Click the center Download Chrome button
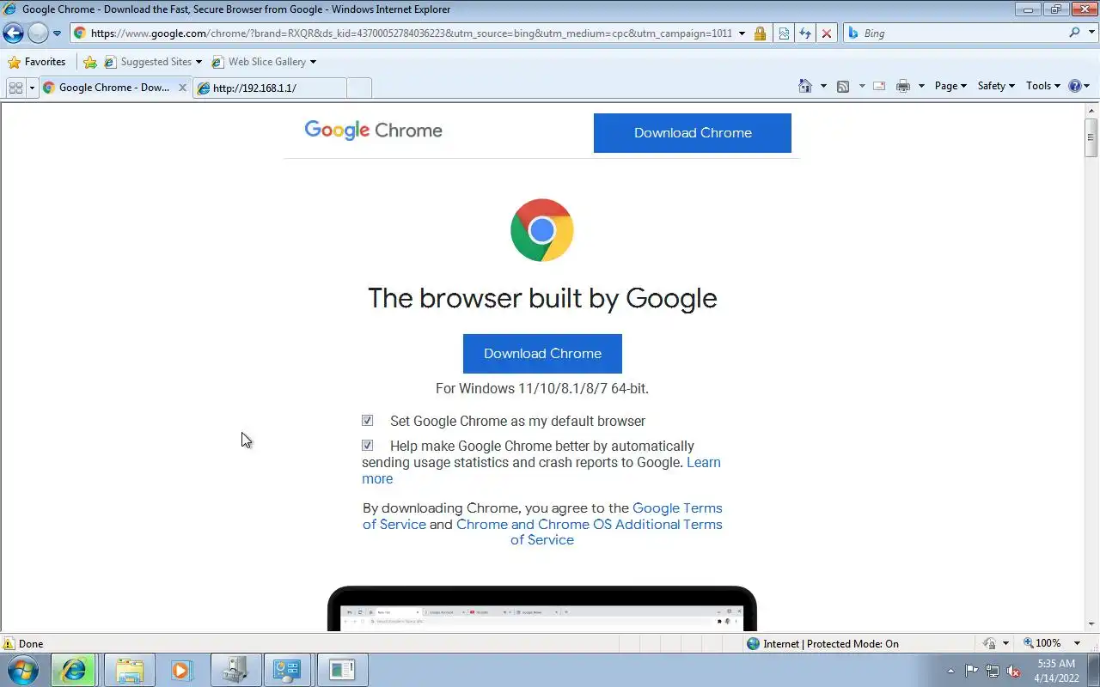This screenshot has height=687, width=1100. [542, 354]
